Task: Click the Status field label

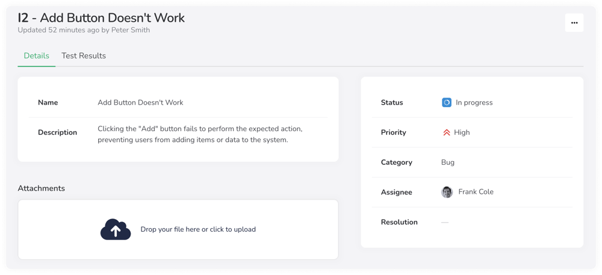Action: [x=392, y=102]
